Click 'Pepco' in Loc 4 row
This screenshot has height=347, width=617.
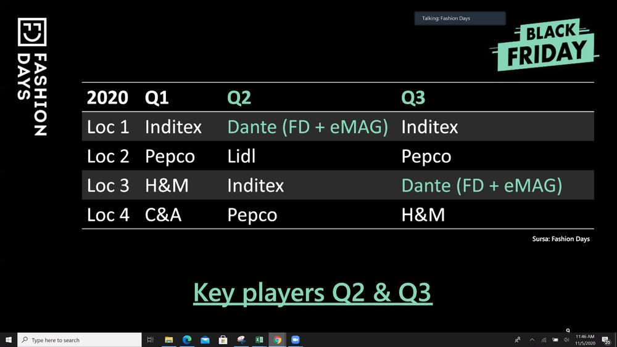point(252,215)
